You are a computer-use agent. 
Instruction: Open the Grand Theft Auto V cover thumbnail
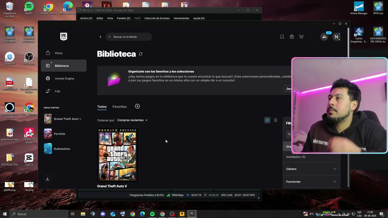coord(117,155)
